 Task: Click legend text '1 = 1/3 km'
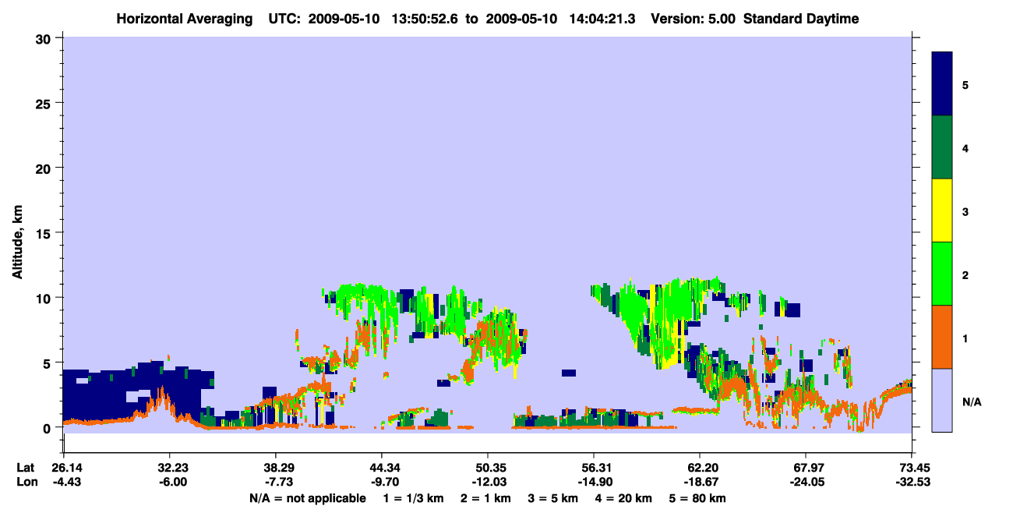click(414, 498)
